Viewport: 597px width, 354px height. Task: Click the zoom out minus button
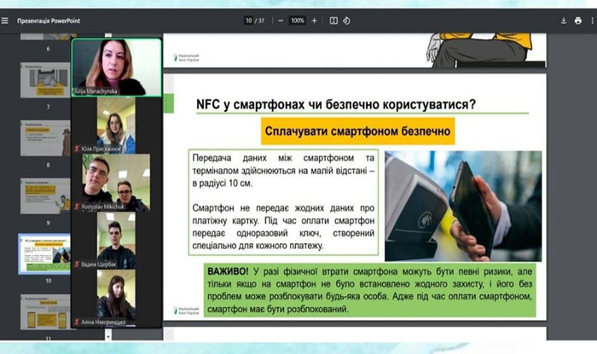coord(277,20)
